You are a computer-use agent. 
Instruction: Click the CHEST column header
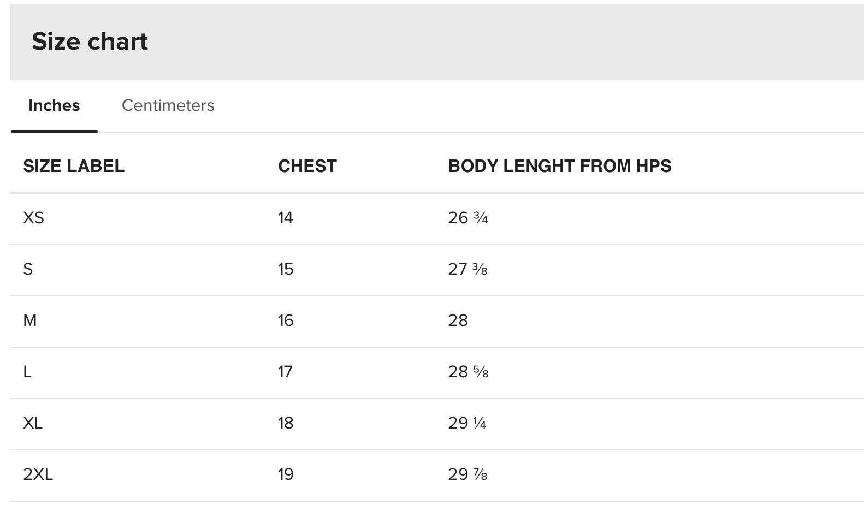(x=307, y=166)
